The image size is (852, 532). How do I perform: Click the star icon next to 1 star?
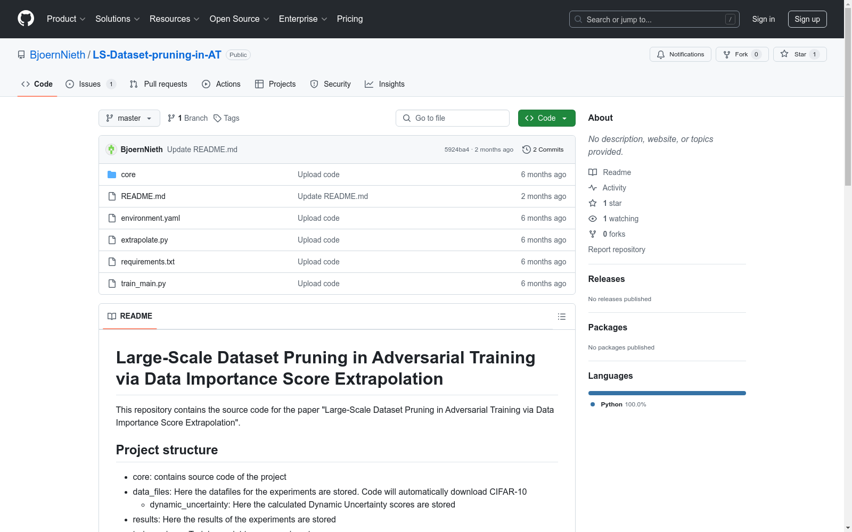pos(593,203)
